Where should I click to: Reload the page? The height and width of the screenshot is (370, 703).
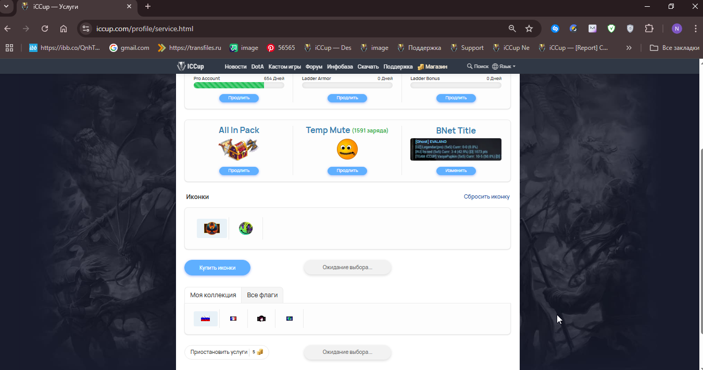[x=45, y=29]
